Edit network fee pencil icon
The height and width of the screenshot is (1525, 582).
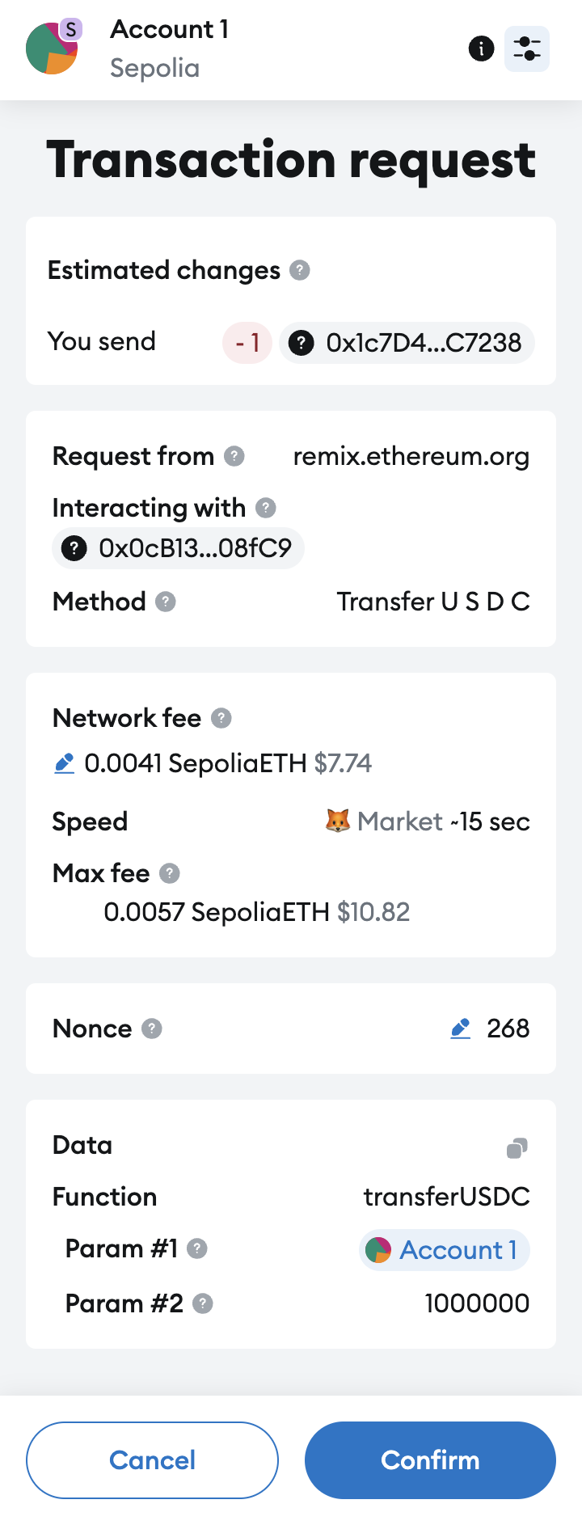coord(64,763)
